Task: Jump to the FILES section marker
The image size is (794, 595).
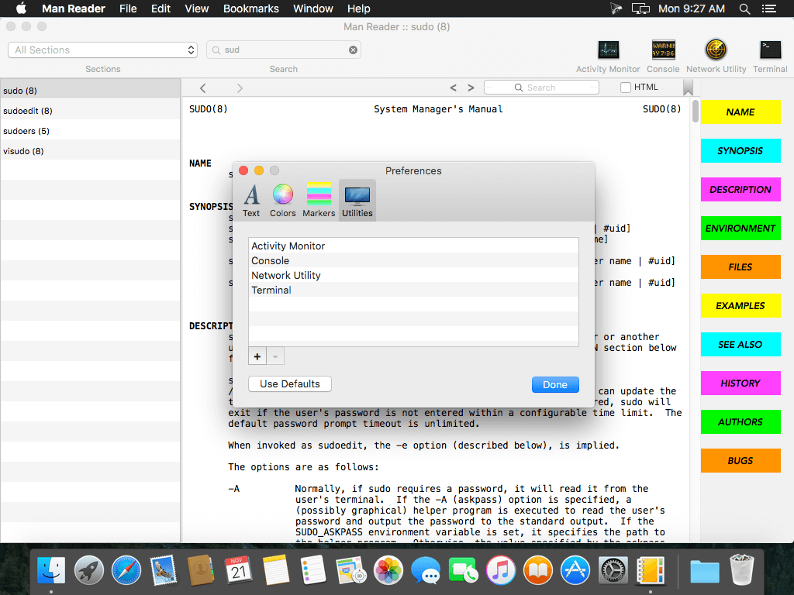Action: coord(740,267)
